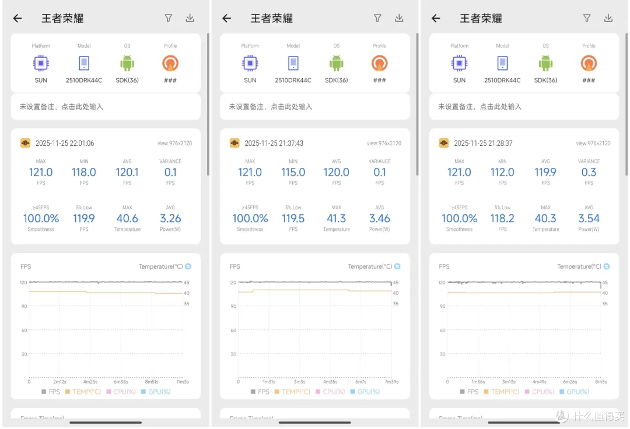The width and height of the screenshot is (630, 429).
Task: Tap the Android SDK(36) icon in middle panel
Action: coord(337,63)
